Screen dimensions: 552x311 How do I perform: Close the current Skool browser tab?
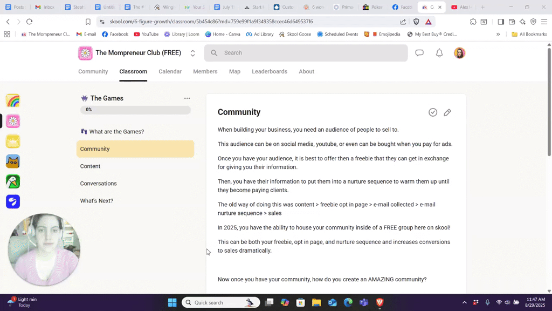point(440,7)
